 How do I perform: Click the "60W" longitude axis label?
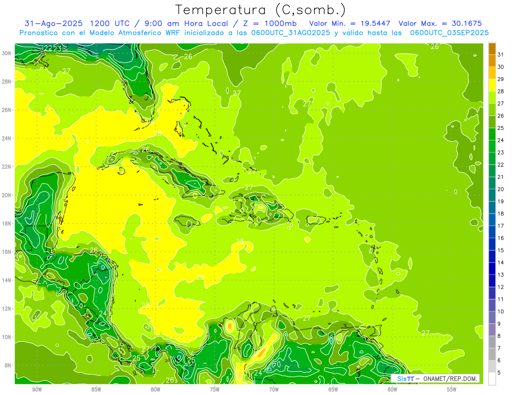[393, 389]
